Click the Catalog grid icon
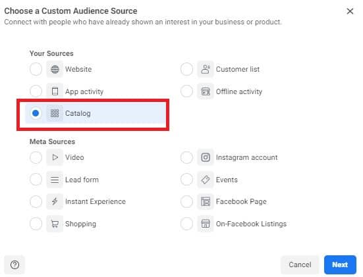 55,113
